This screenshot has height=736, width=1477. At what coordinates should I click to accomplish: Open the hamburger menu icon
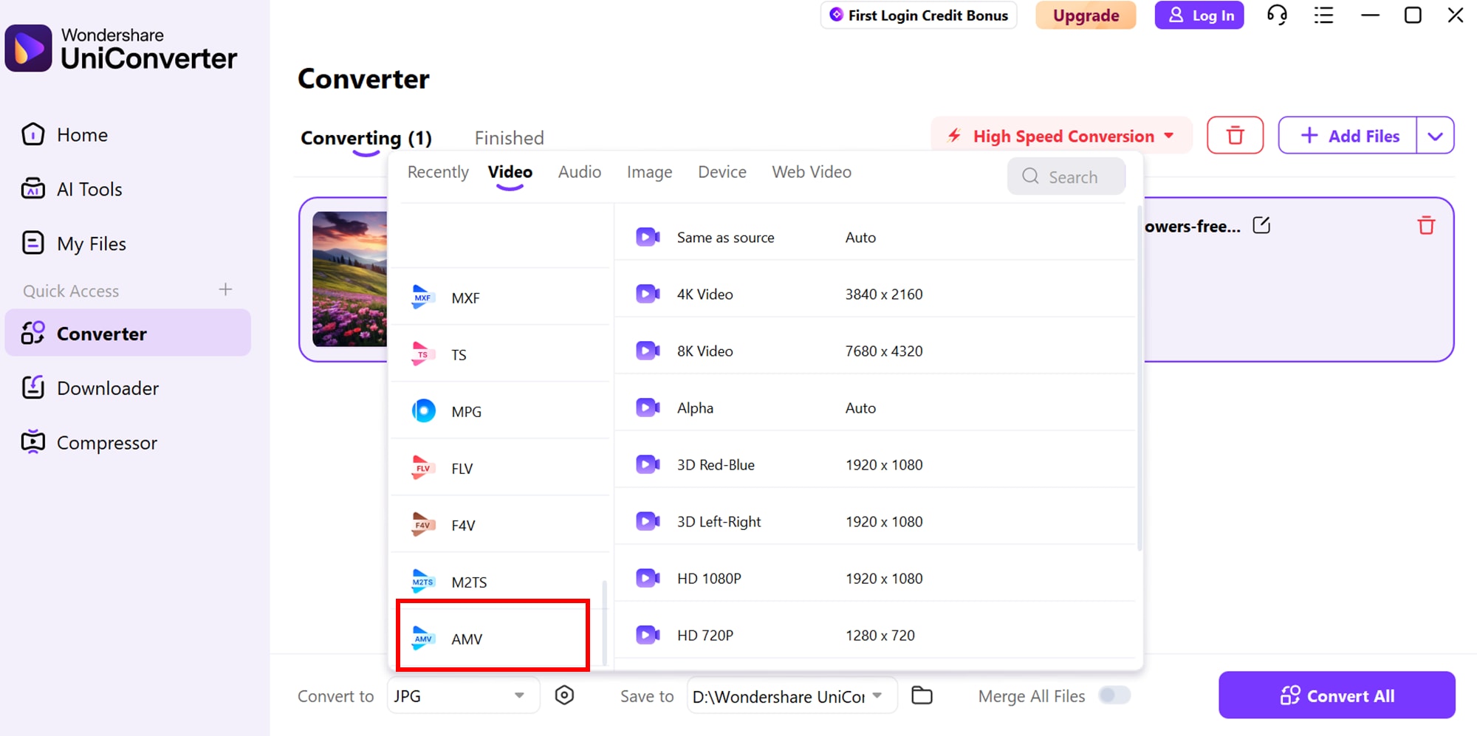[x=1323, y=15]
